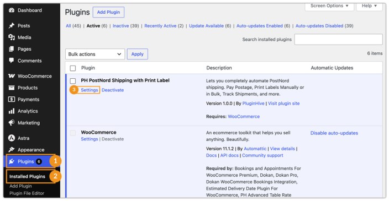Click the Plugins update count badge
The height and width of the screenshot is (201, 389).
(39, 161)
